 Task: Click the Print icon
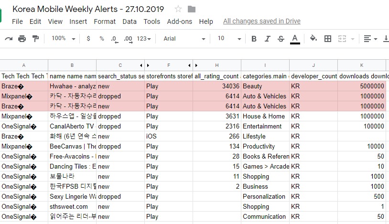tap(22, 39)
